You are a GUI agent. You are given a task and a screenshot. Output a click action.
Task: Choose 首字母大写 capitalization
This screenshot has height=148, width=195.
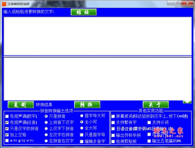point(82,116)
